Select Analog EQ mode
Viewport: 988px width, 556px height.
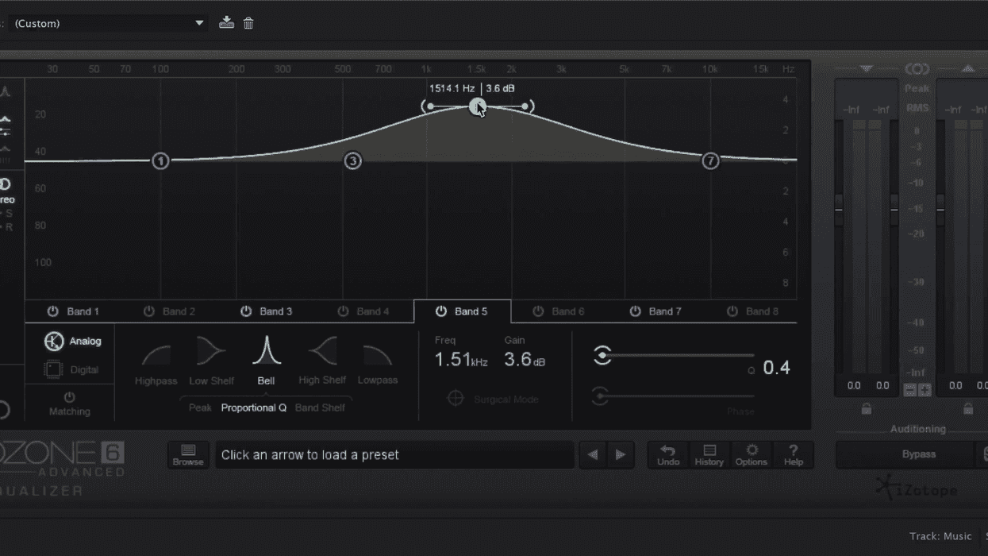point(72,341)
